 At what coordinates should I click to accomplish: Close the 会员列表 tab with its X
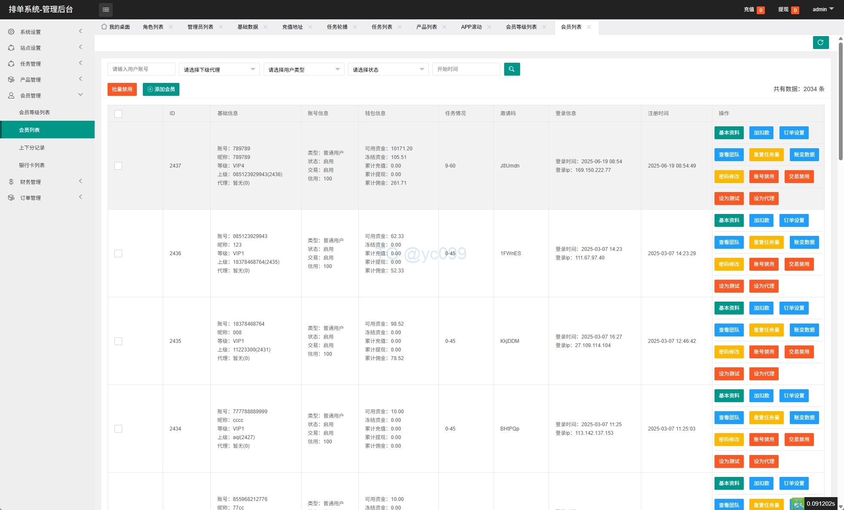(x=589, y=27)
